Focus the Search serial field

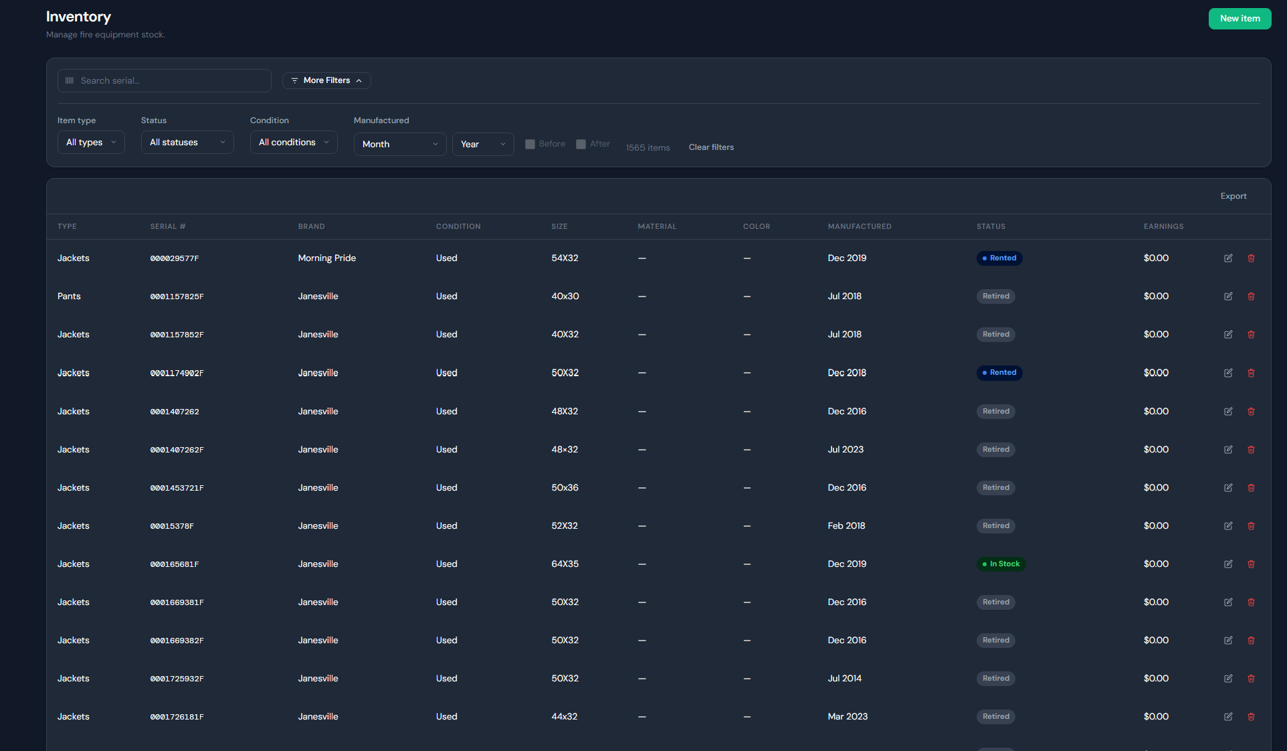point(165,80)
